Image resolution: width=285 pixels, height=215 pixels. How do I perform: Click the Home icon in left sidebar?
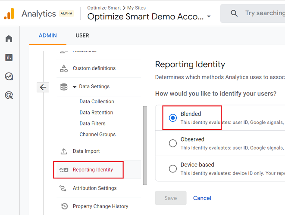click(9, 39)
